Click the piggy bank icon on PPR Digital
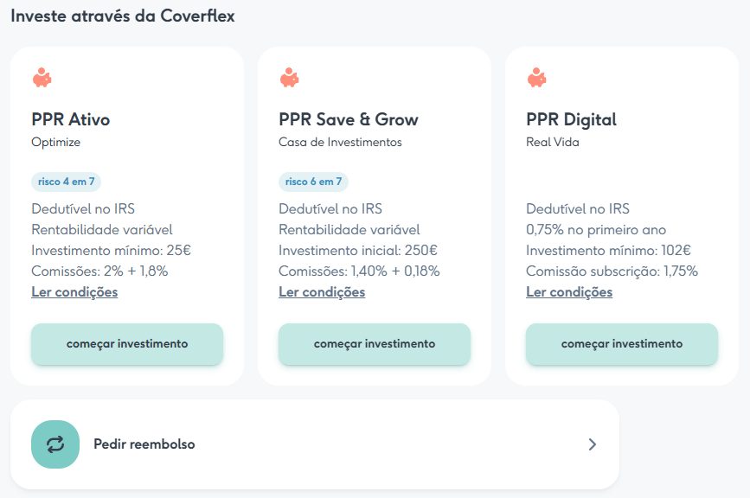 pyautogui.click(x=536, y=78)
